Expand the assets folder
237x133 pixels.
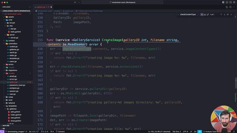tap(11, 17)
